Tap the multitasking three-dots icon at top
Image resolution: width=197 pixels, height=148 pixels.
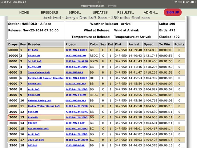pos(98,2)
